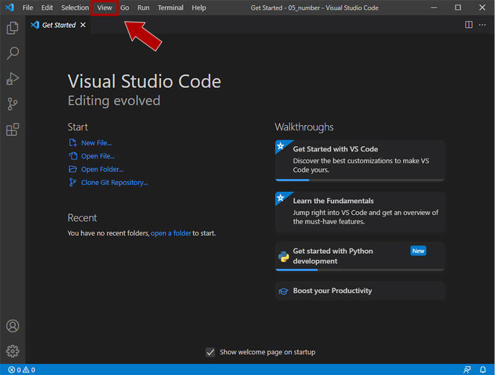Open the Terminal menu

pos(171,7)
